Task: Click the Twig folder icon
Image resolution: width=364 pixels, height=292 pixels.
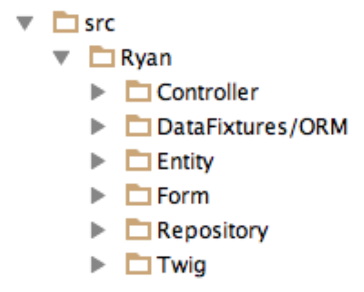Action: click(x=138, y=265)
